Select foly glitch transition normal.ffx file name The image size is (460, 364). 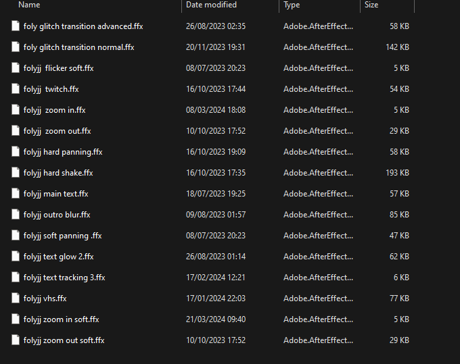pyautogui.click(x=79, y=47)
